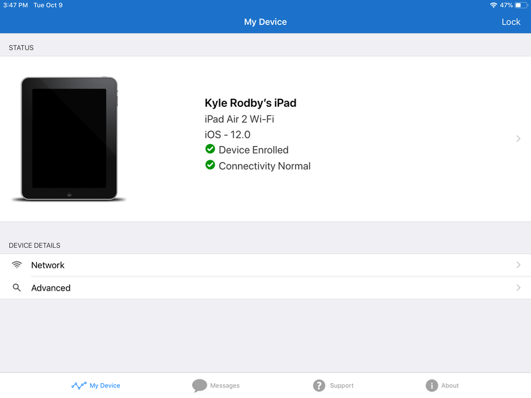The image size is (531, 398).
Task: Tap the Device Enrolled green checkmark
Action: point(210,149)
